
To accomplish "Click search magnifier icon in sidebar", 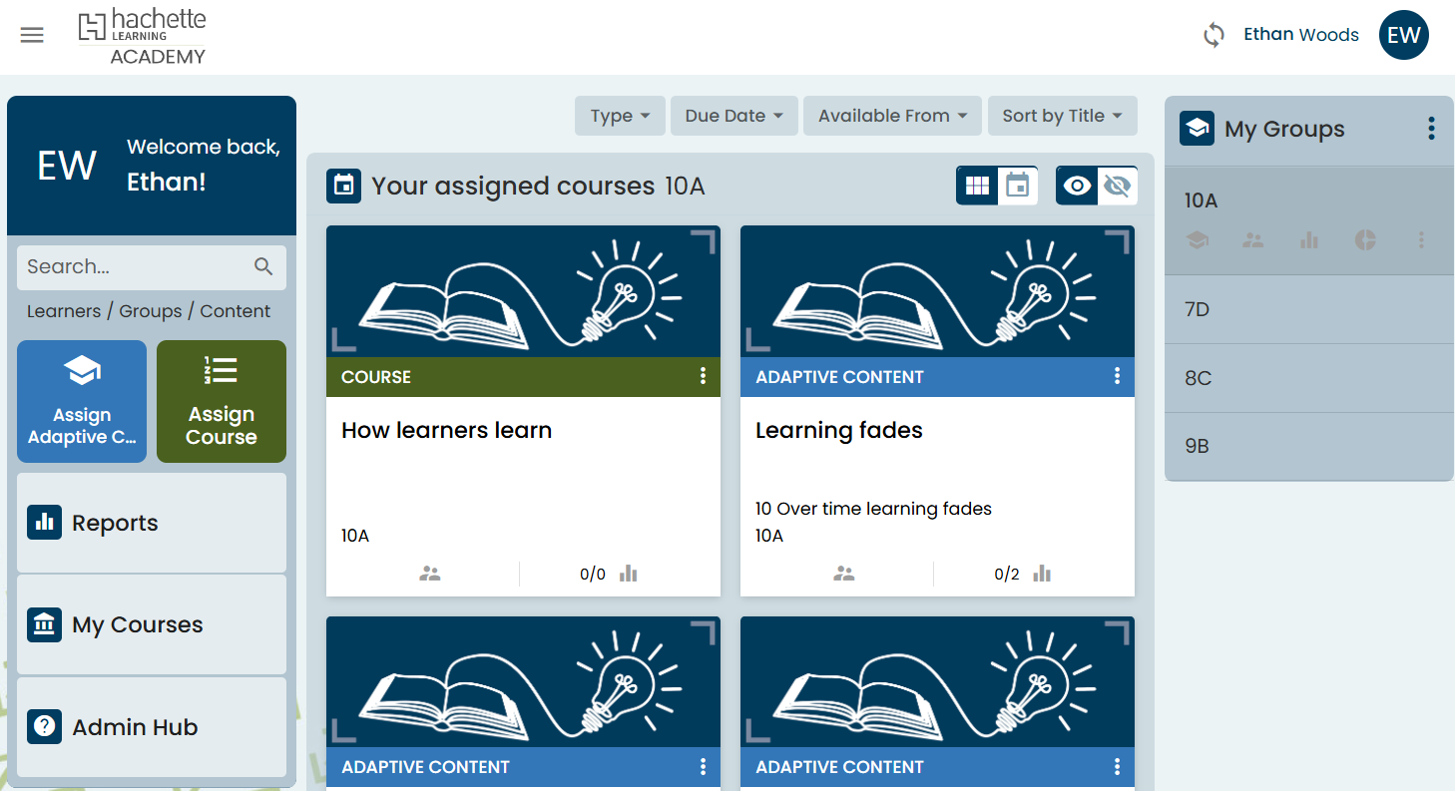I will (263, 266).
